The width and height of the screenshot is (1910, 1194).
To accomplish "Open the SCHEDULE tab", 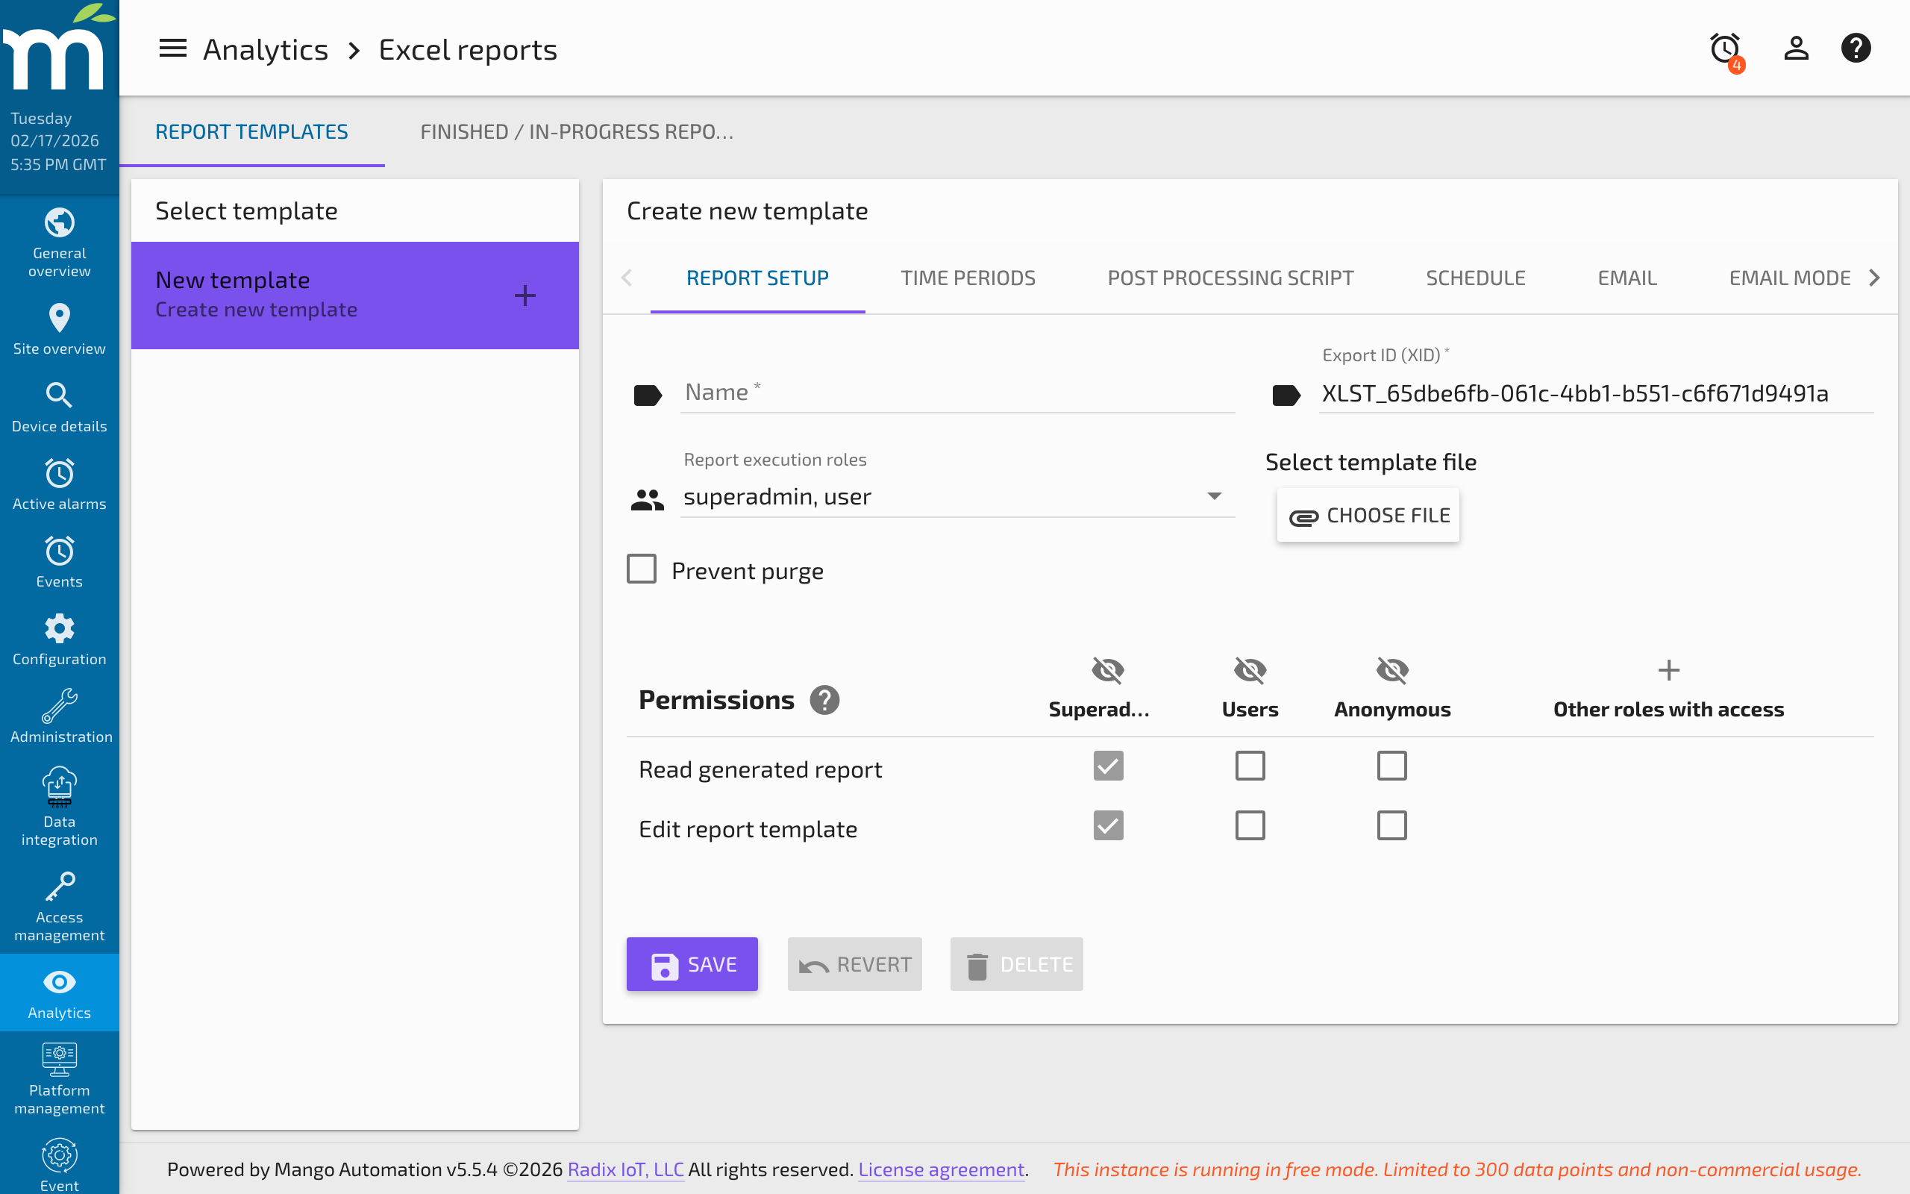I will pos(1475,277).
